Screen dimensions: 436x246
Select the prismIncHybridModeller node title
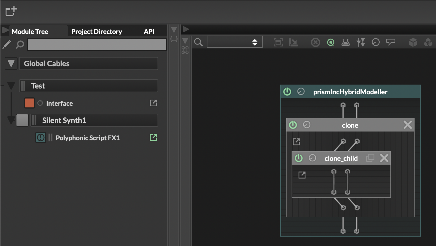pos(350,92)
